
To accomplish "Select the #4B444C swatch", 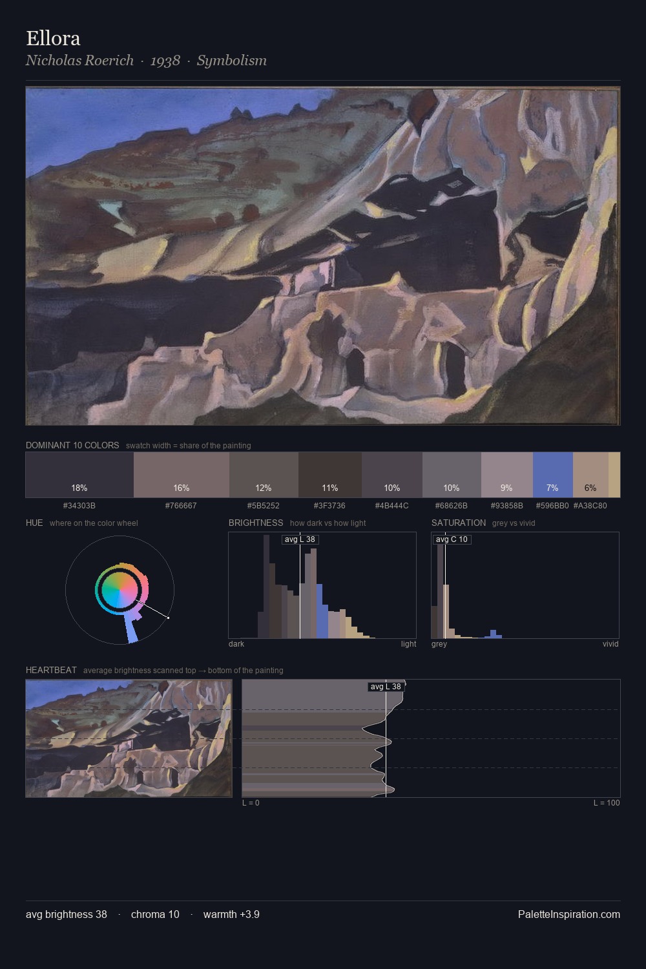I will (392, 475).
